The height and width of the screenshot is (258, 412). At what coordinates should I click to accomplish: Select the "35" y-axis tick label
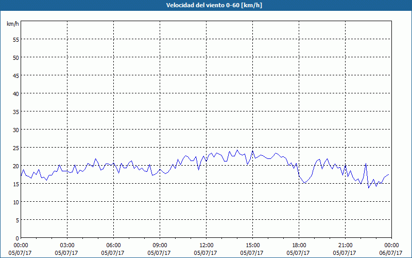coord(16,111)
